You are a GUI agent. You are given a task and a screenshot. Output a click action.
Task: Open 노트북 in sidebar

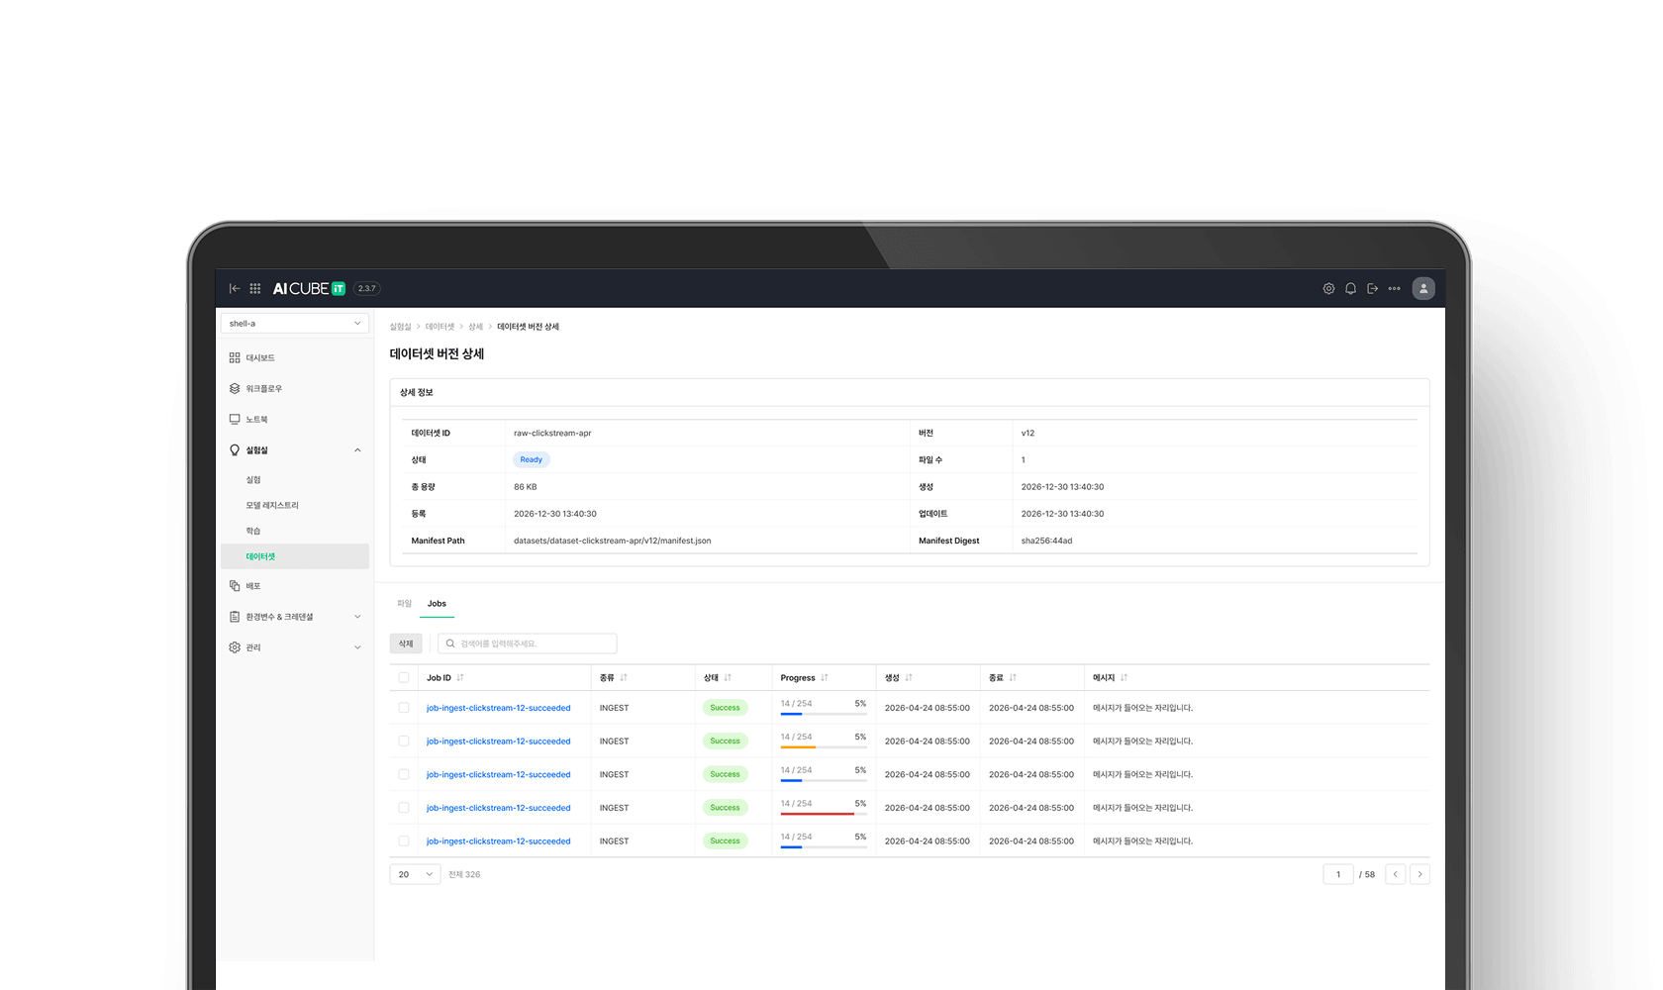point(295,419)
